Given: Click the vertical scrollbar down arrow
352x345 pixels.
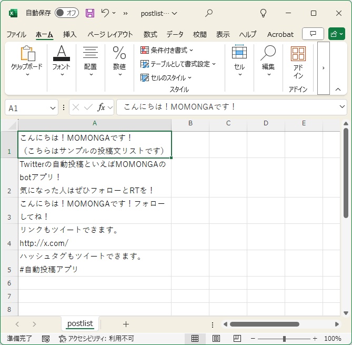Looking at the screenshot, I should coord(346,313).
